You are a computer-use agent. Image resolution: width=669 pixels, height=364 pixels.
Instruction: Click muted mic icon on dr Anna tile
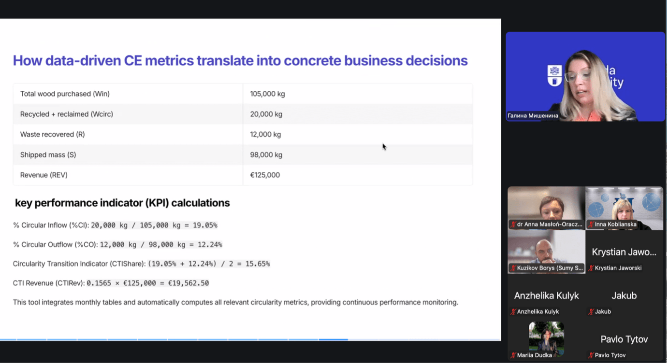(513, 224)
